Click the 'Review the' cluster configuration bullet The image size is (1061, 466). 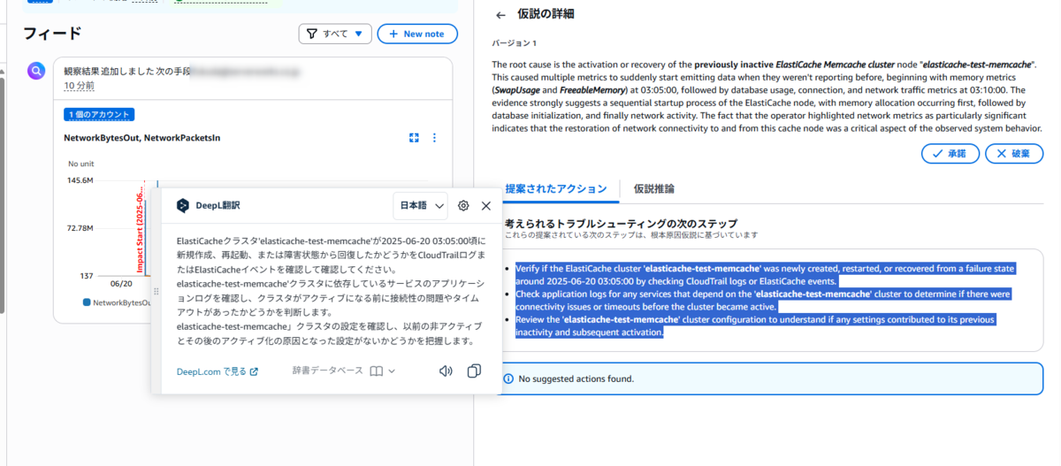[x=755, y=325]
